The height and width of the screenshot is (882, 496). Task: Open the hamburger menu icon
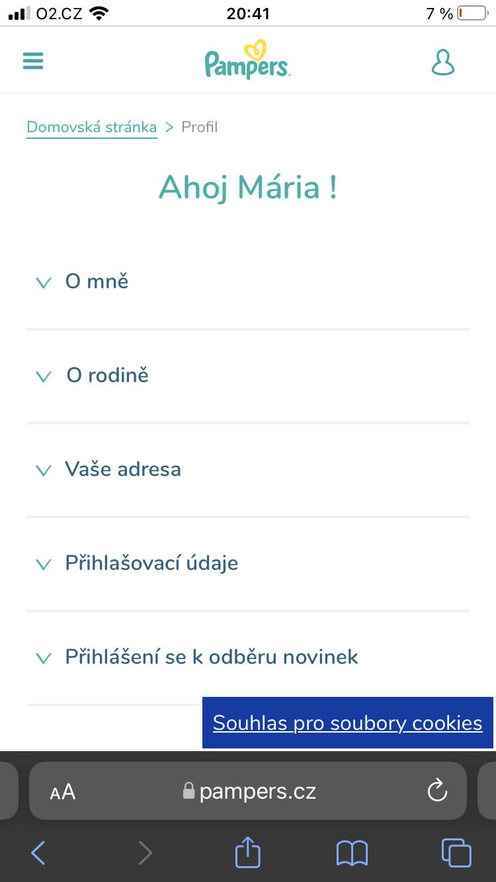(33, 61)
